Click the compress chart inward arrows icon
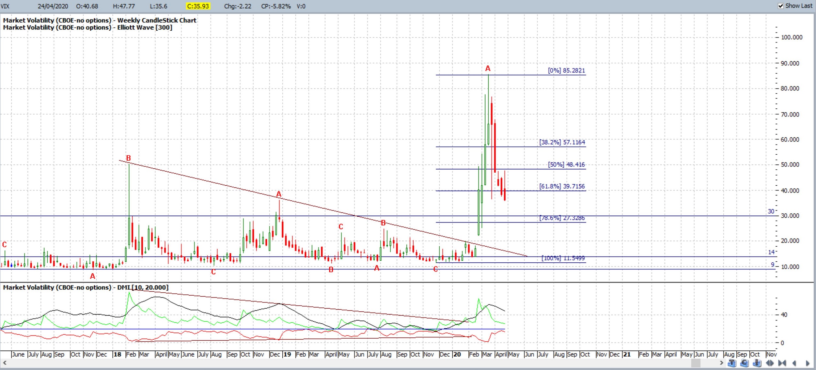The image size is (816, 370). [782, 363]
